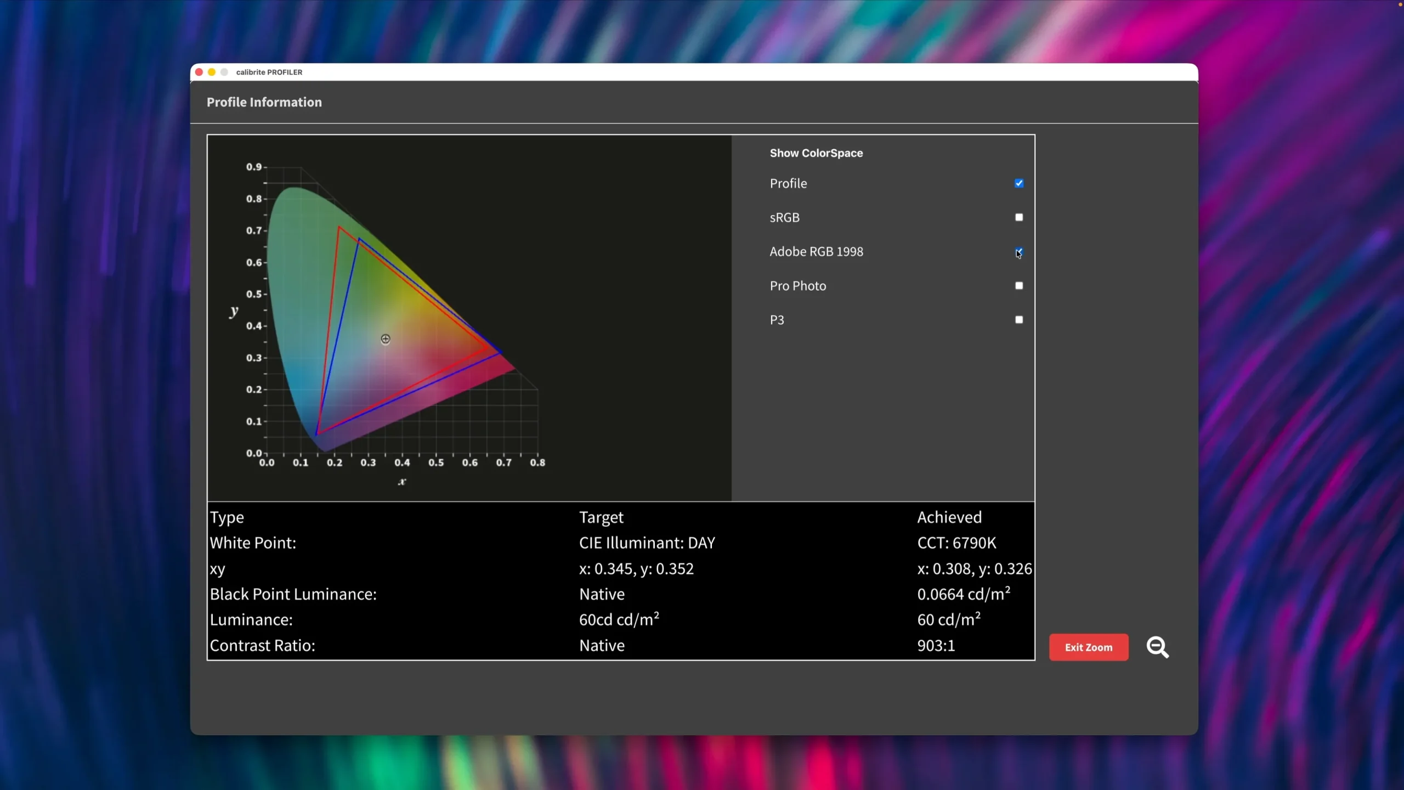Image resolution: width=1404 pixels, height=790 pixels.
Task: Click the calibrite PROFILER window title
Action: pyautogui.click(x=269, y=72)
